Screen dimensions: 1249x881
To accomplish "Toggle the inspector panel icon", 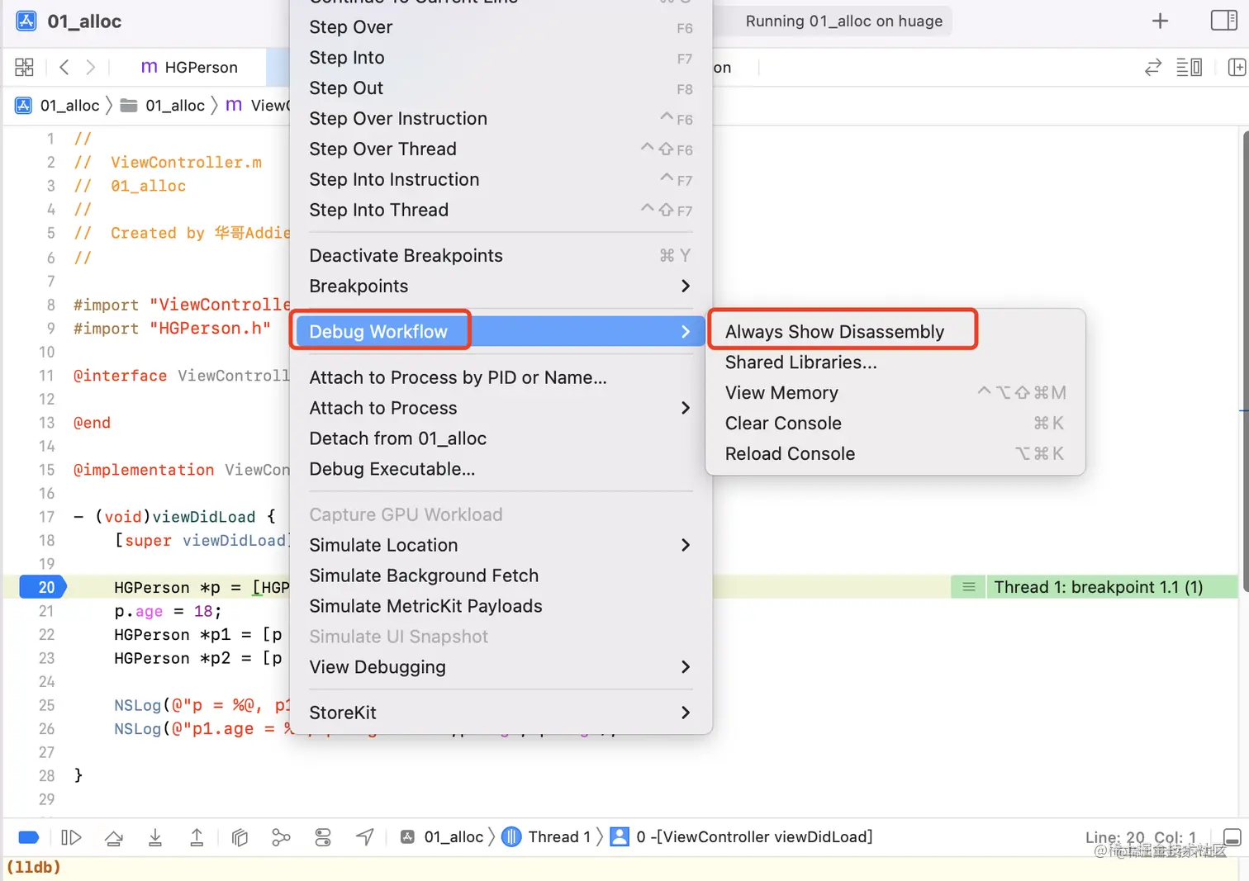I will point(1223,21).
